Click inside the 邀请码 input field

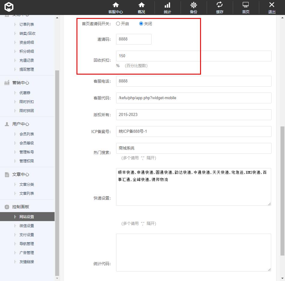[133, 39]
